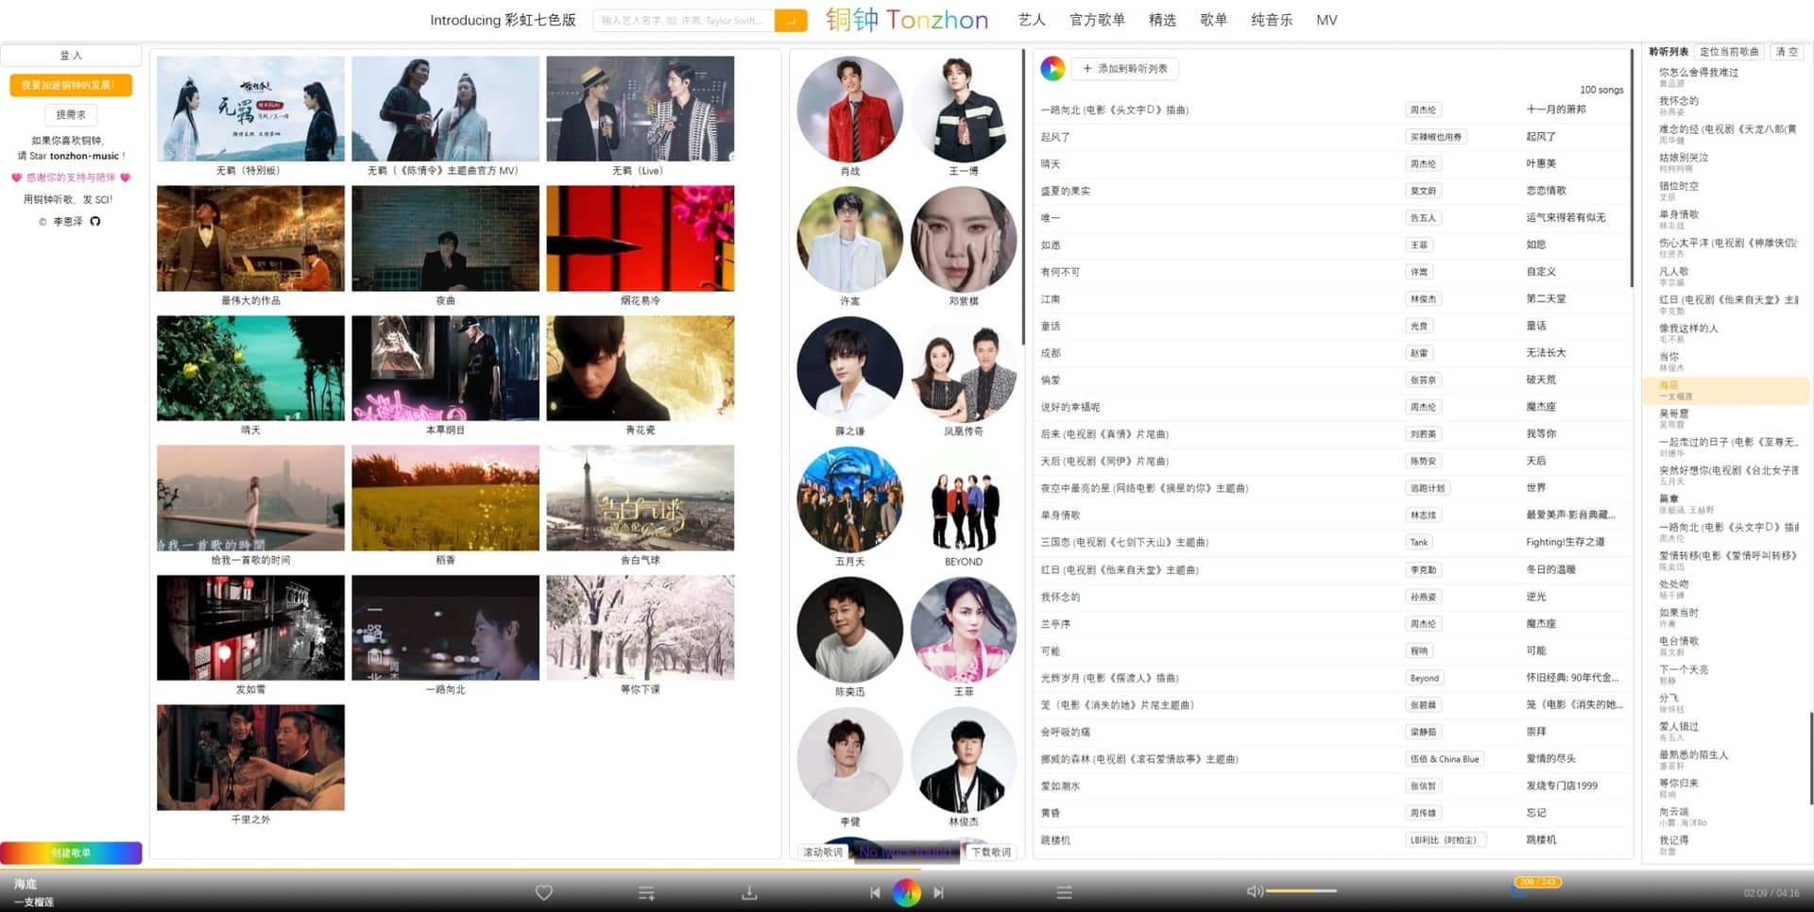Click the download icon in the player bar
The width and height of the screenshot is (1814, 912).
(x=748, y=891)
